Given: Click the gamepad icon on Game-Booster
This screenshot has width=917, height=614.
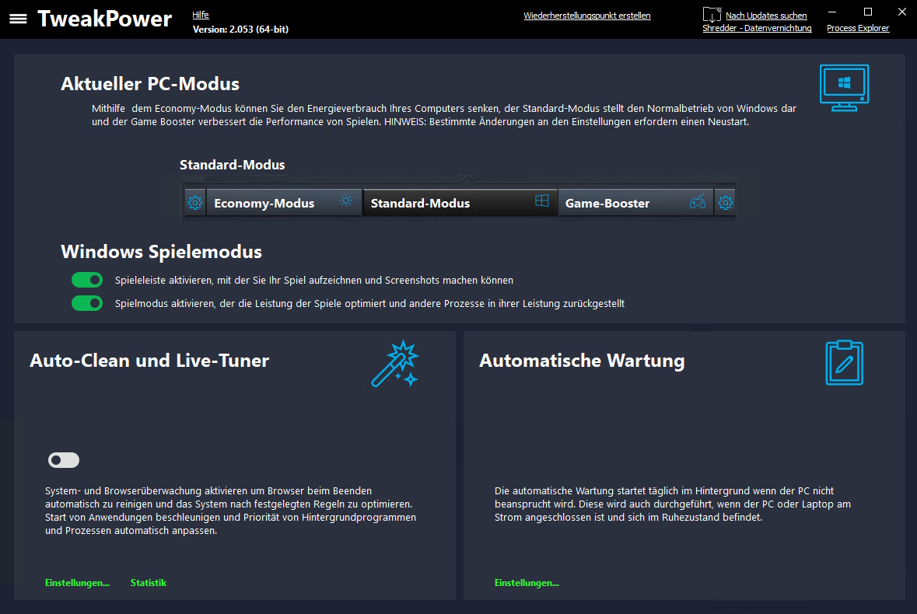Looking at the screenshot, I should (698, 203).
